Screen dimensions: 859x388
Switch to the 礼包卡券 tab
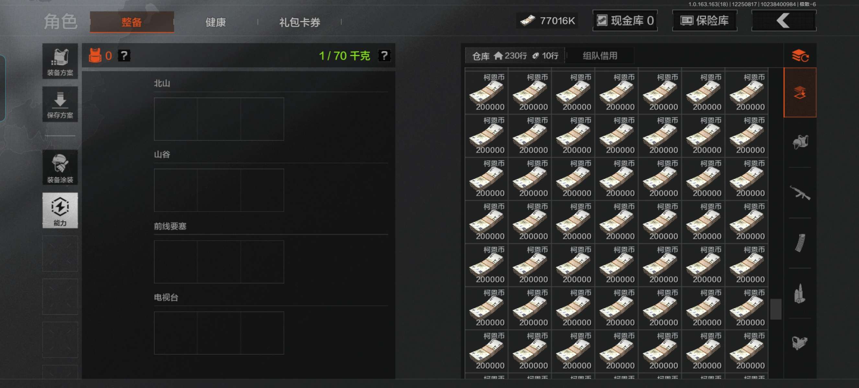299,22
